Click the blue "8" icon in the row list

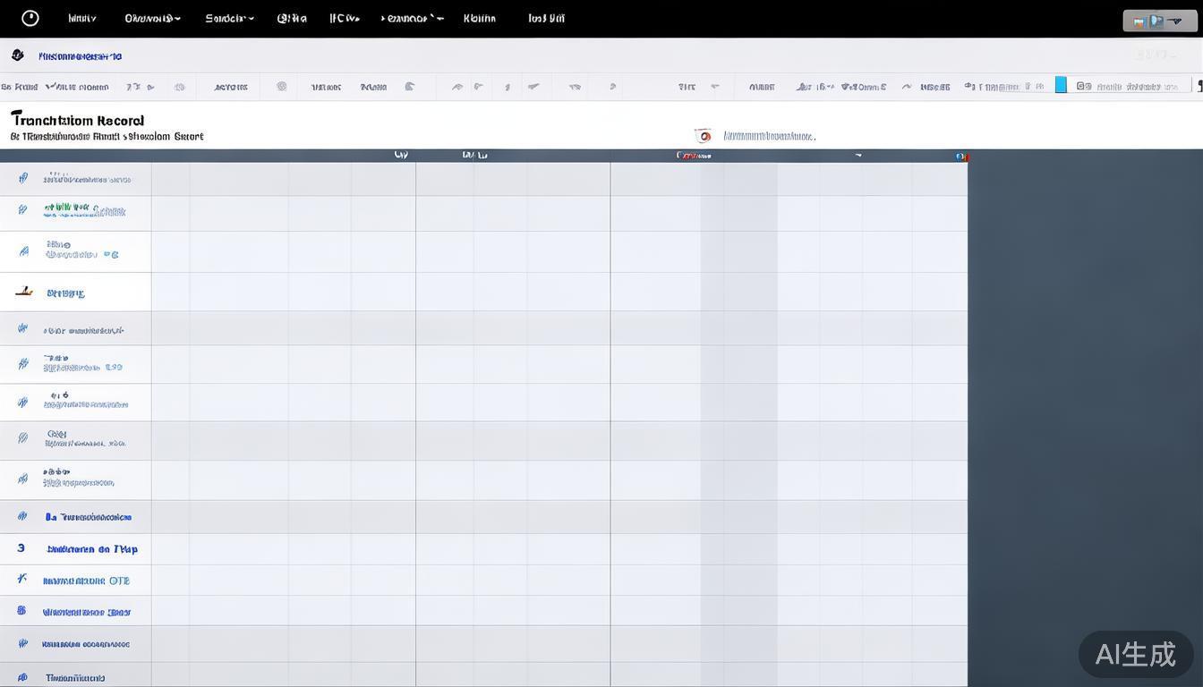21,611
